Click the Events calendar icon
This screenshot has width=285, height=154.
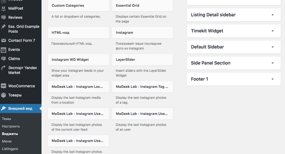[x=3, y=50]
